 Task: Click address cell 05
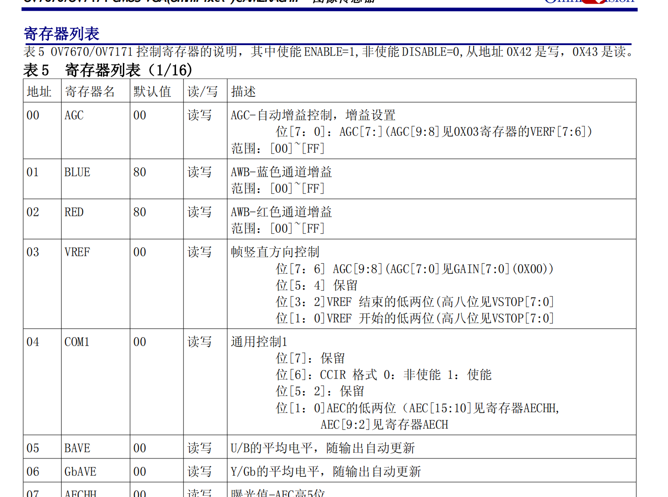[x=33, y=448]
